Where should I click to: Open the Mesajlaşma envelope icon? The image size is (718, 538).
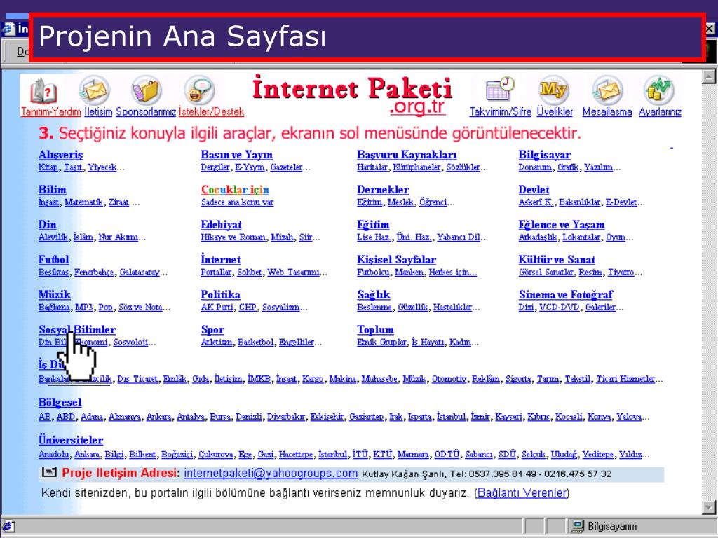[x=607, y=90]
